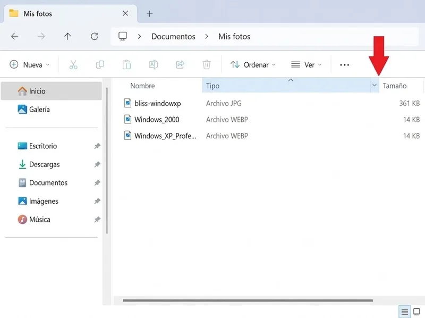This screenshot has height=318, width=425.
Task: Unpin Imágenes using its pin icon
Action: point(97,201)
